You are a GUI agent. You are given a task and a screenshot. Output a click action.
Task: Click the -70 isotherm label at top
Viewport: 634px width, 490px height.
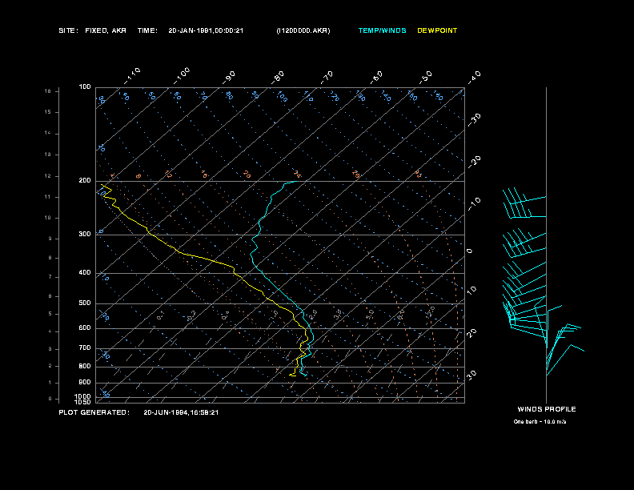tap(327, 78)
